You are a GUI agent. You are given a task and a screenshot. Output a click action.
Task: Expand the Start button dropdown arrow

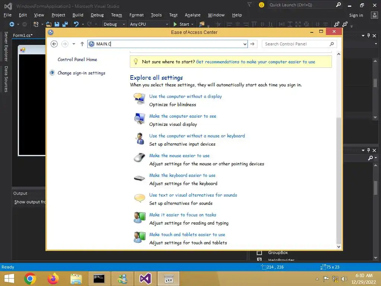[x=192, y=24]
